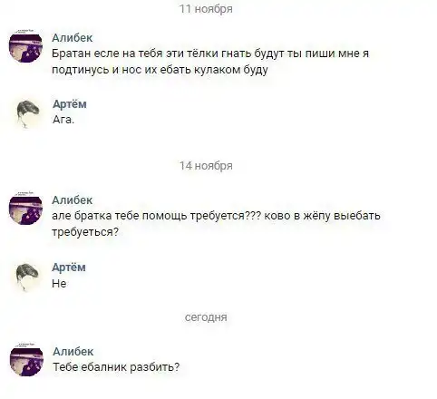The image size is (437, 399).
Task: Open the Алибек name link under 11 ноября
Action: pyautogui.click(x=73, y=38)
